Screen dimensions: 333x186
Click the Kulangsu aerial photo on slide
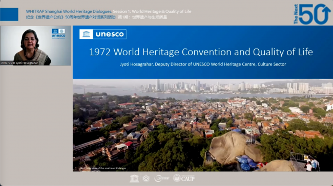click(x=203, y=125)
